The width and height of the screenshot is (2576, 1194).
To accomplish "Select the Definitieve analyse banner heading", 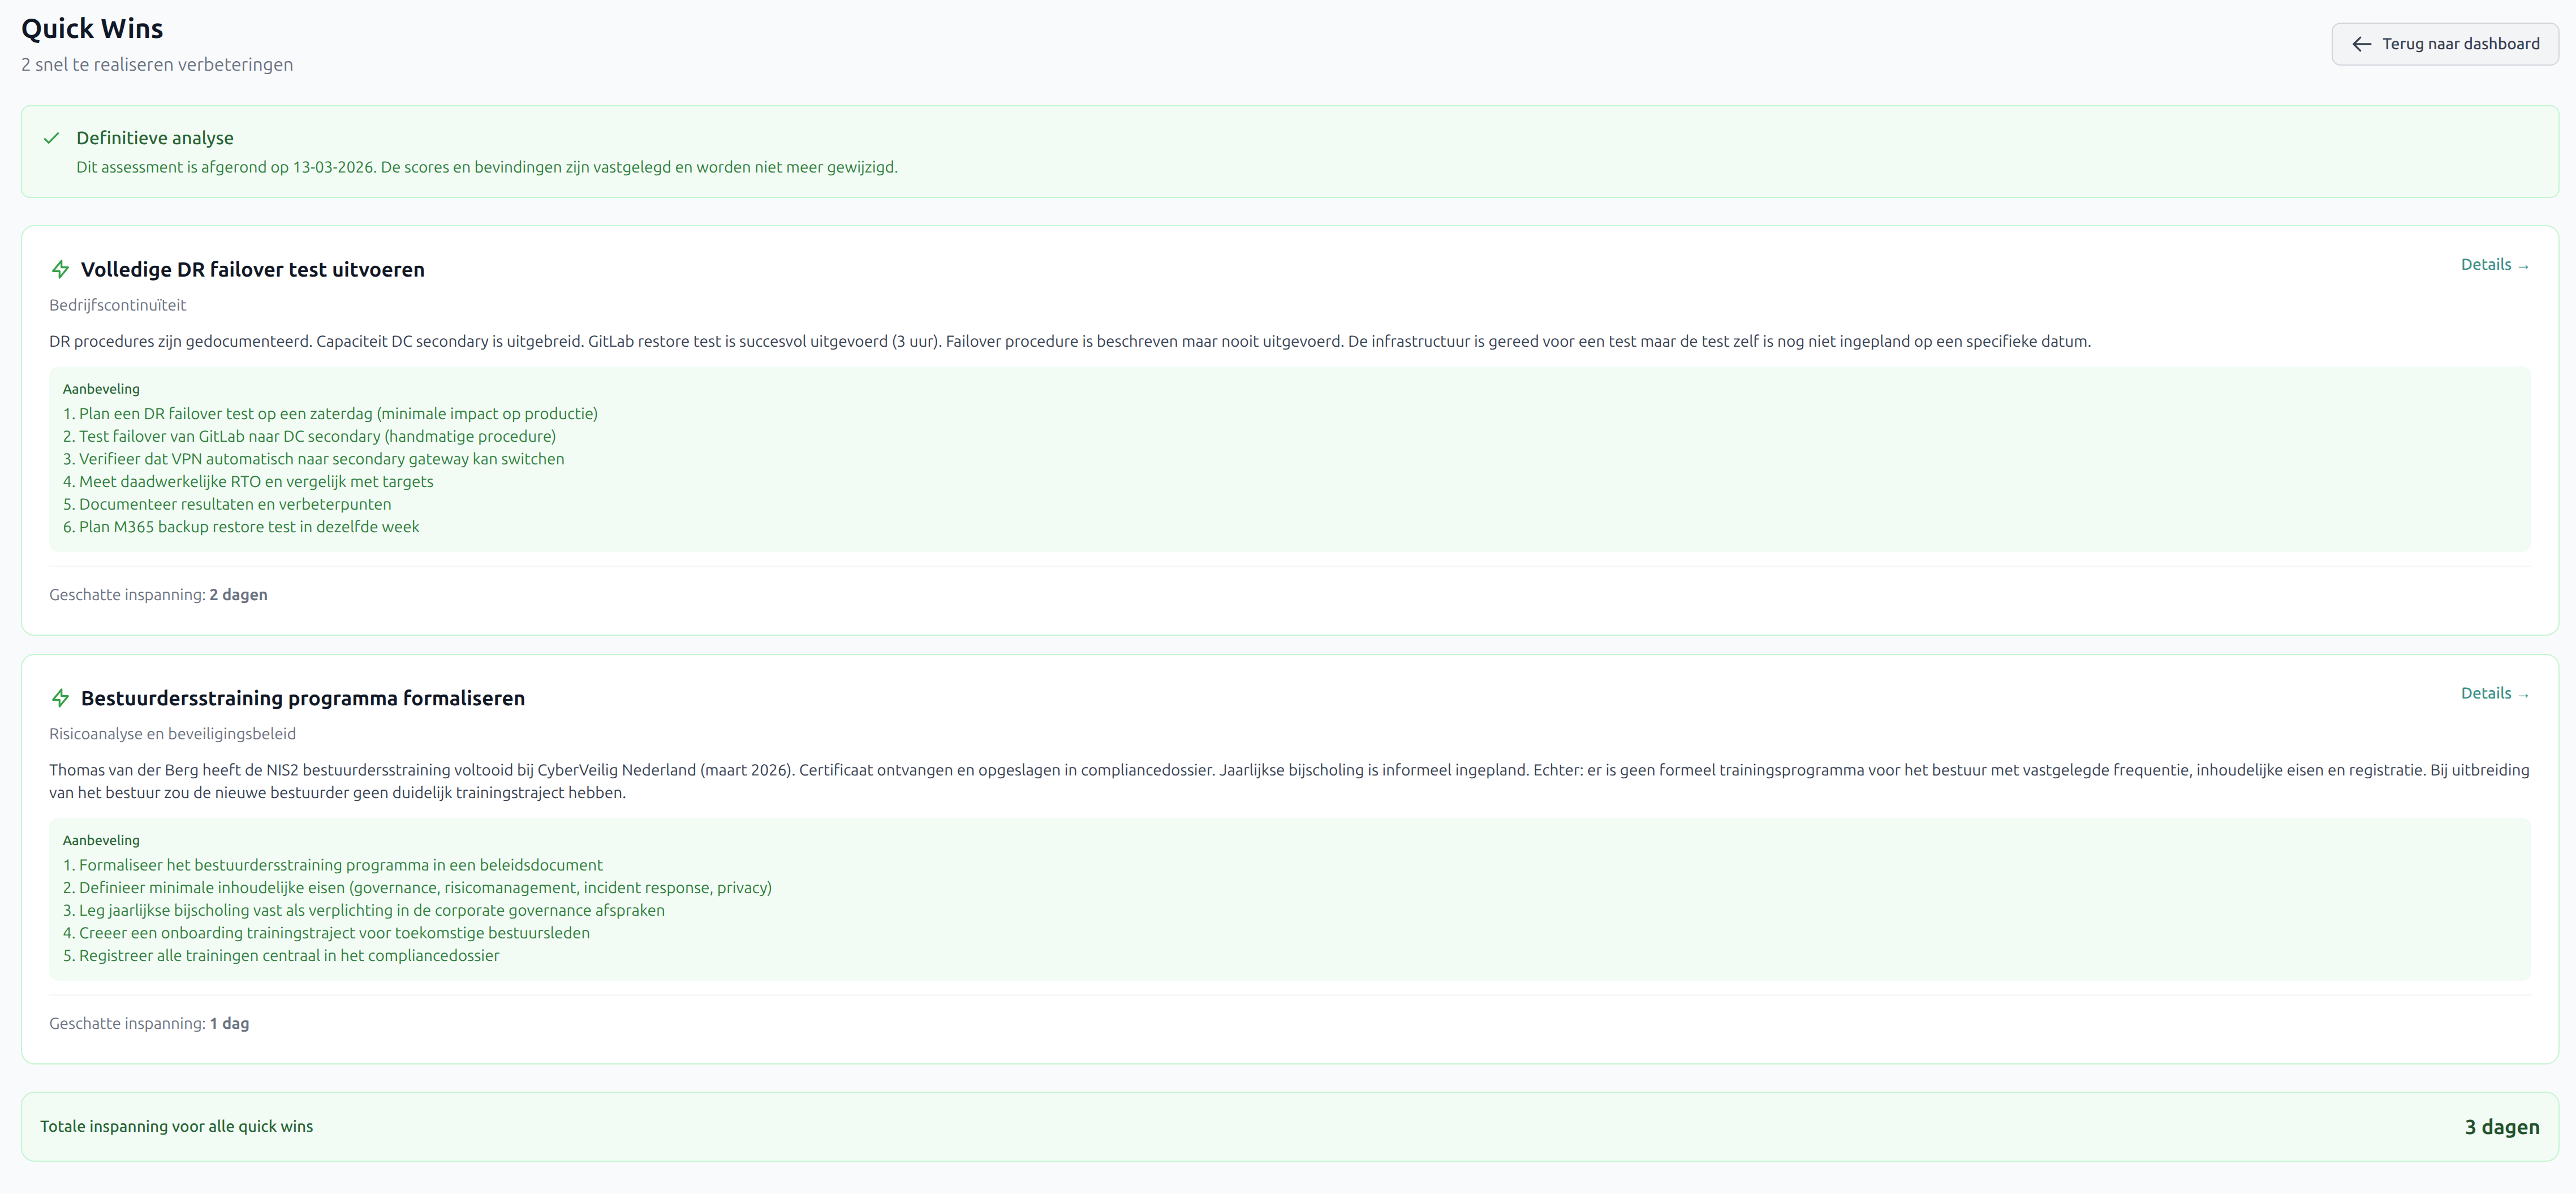I will point(155,138).
